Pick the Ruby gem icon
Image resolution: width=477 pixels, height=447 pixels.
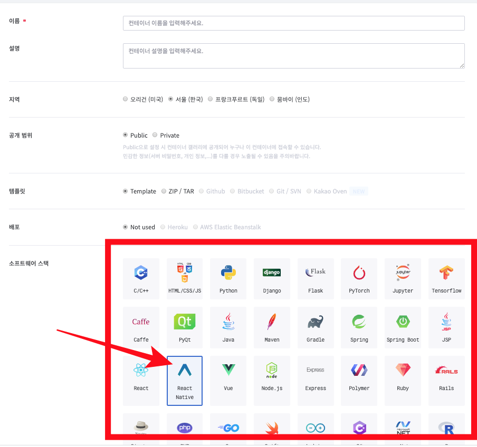point(403,370)
